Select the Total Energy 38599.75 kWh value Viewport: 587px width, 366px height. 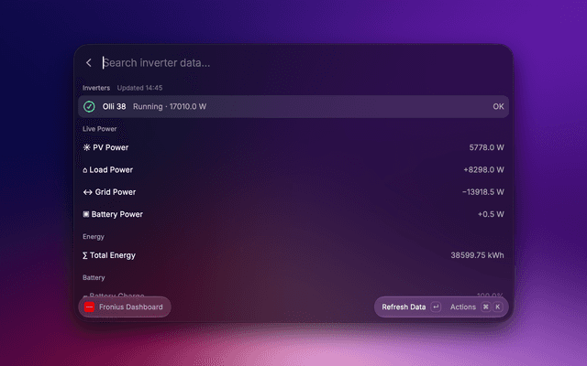click(x=477, y=255)
